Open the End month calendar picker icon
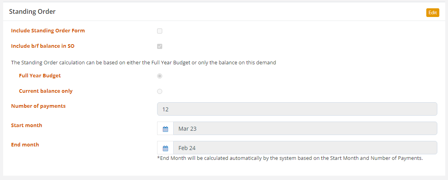The height and width of the screenshot is (180, 448). 165,148
